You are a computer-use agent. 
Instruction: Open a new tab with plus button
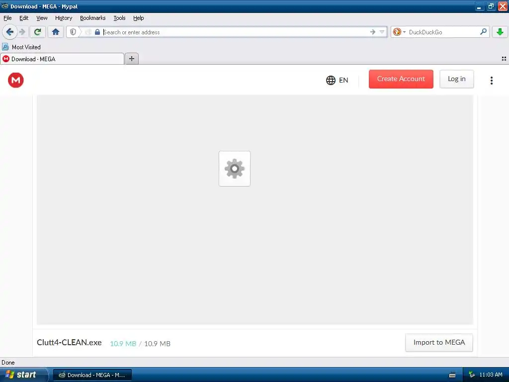pyautogui.click(x=131, y=59)
